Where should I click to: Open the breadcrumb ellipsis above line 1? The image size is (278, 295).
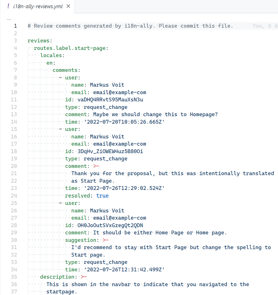(9, 19)
